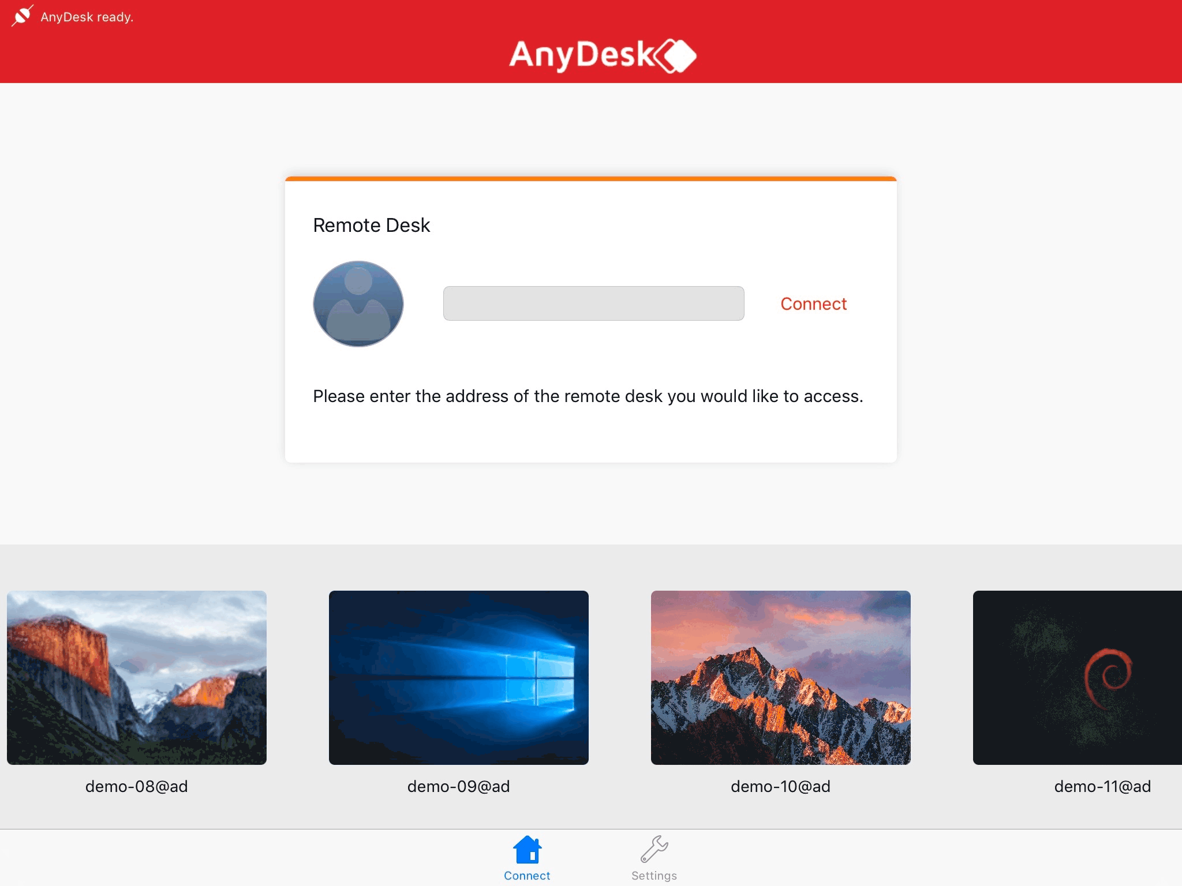Select the demo-08@ad label text

[x=136, y=786]
